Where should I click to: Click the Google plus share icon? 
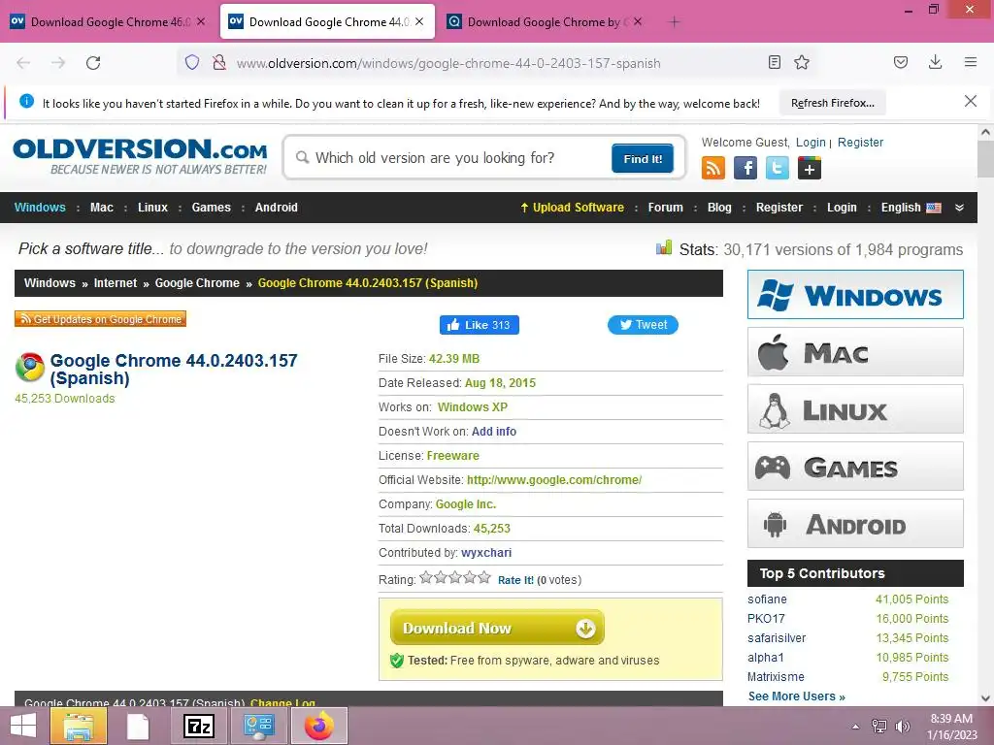click(810, 168)
